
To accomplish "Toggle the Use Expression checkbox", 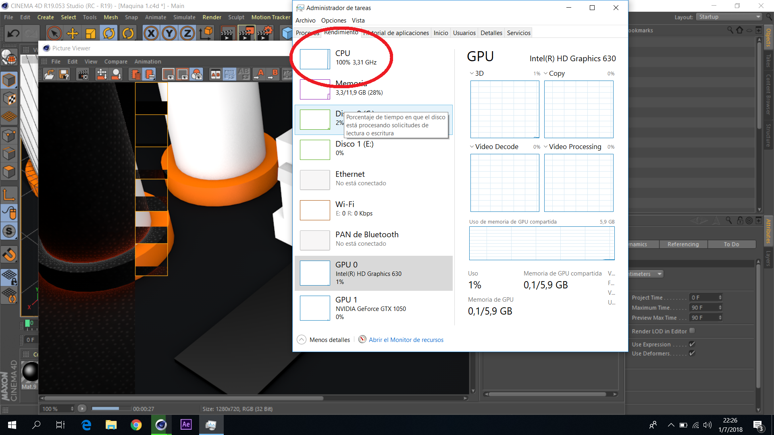I will click(692, 344).
